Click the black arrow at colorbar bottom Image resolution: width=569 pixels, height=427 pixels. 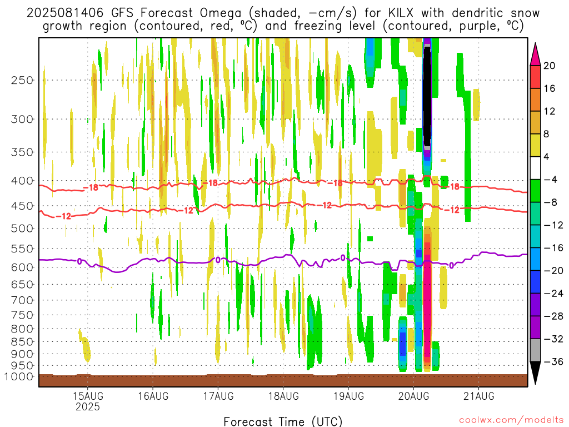click(x=535, y=372)
